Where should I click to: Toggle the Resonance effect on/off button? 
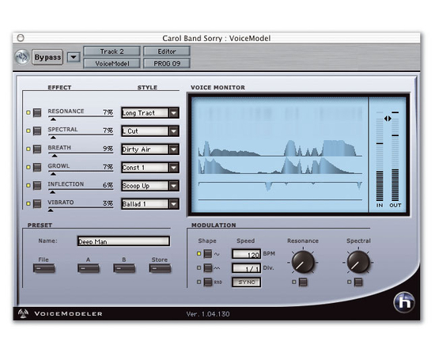click(37, 112)
